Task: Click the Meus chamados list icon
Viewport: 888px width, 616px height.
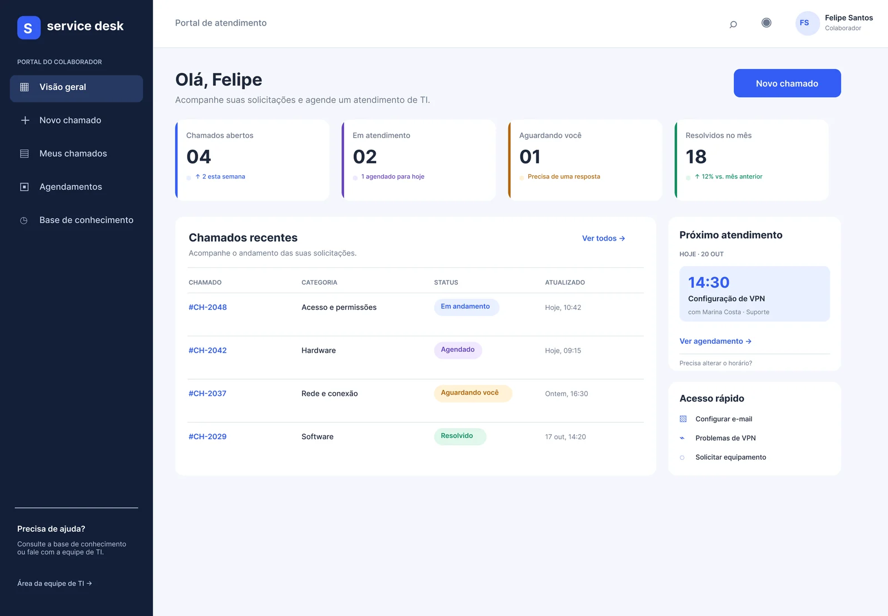Action: [24, 154]
